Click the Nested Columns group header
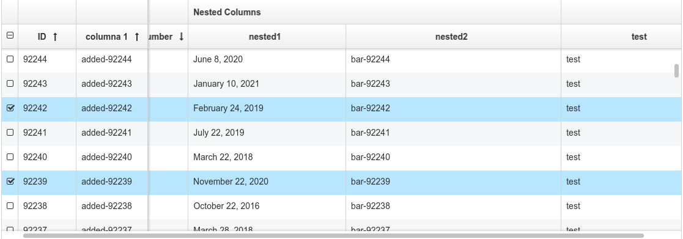683x239 pixels. click(375, 12)
